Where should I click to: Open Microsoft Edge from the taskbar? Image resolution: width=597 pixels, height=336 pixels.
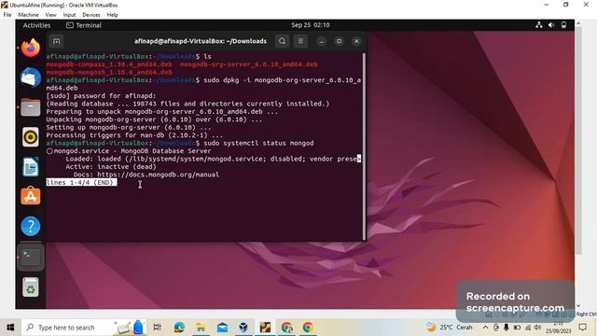[179, 328]
